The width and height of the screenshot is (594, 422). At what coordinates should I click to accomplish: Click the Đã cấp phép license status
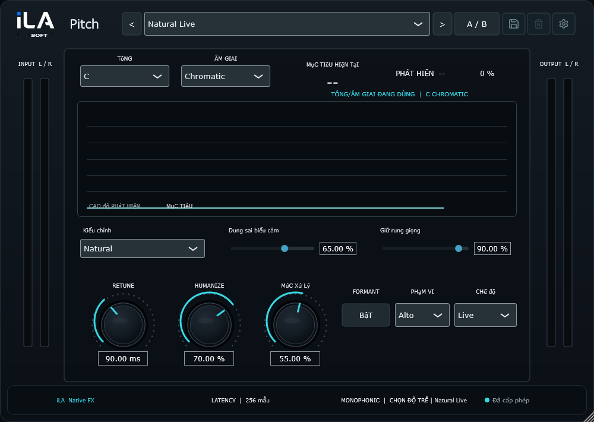[x=507, y=400]
